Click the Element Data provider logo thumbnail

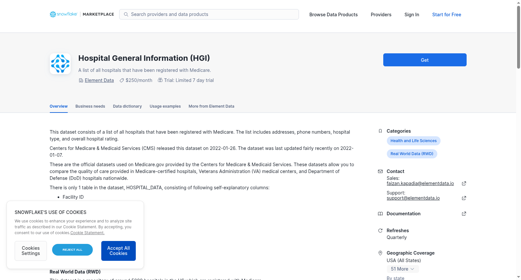click(60, 64)
